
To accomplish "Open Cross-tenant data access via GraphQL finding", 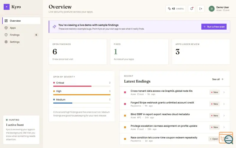I will click(x=175, y=92).
